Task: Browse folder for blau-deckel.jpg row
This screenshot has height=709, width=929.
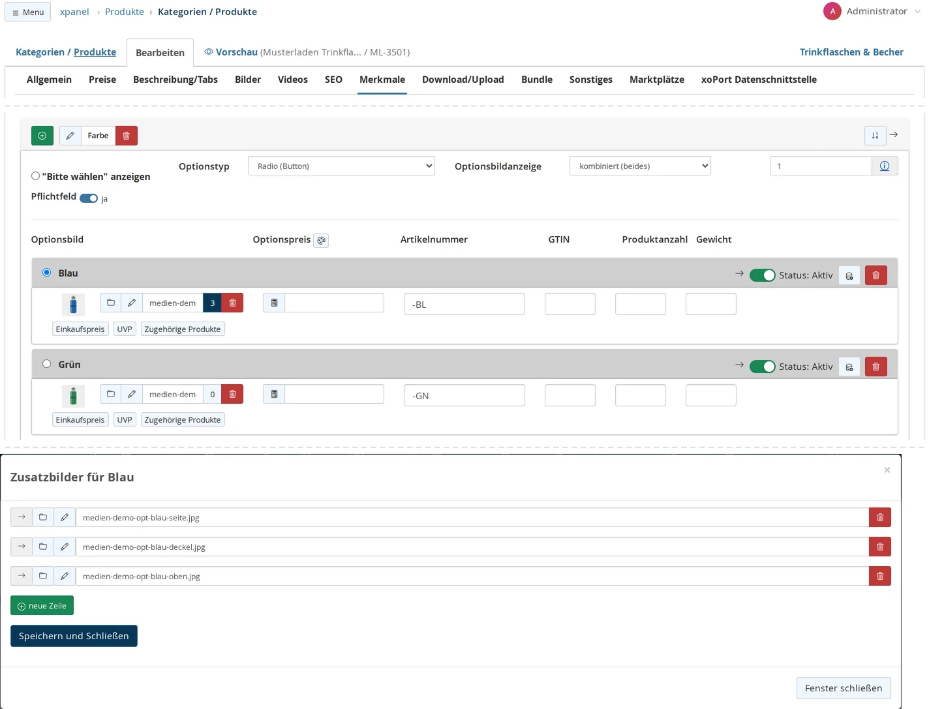Action: coord(43,547)
